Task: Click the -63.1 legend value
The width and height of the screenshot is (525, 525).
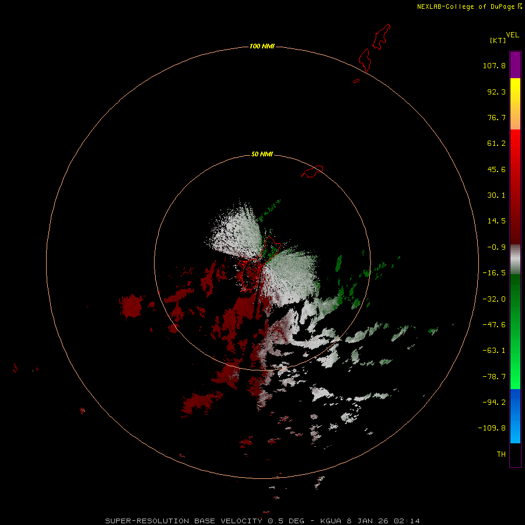Action: click(x=494, y=351)
